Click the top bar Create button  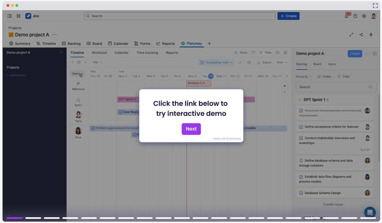pyautogui.click(x=289, y=16)
